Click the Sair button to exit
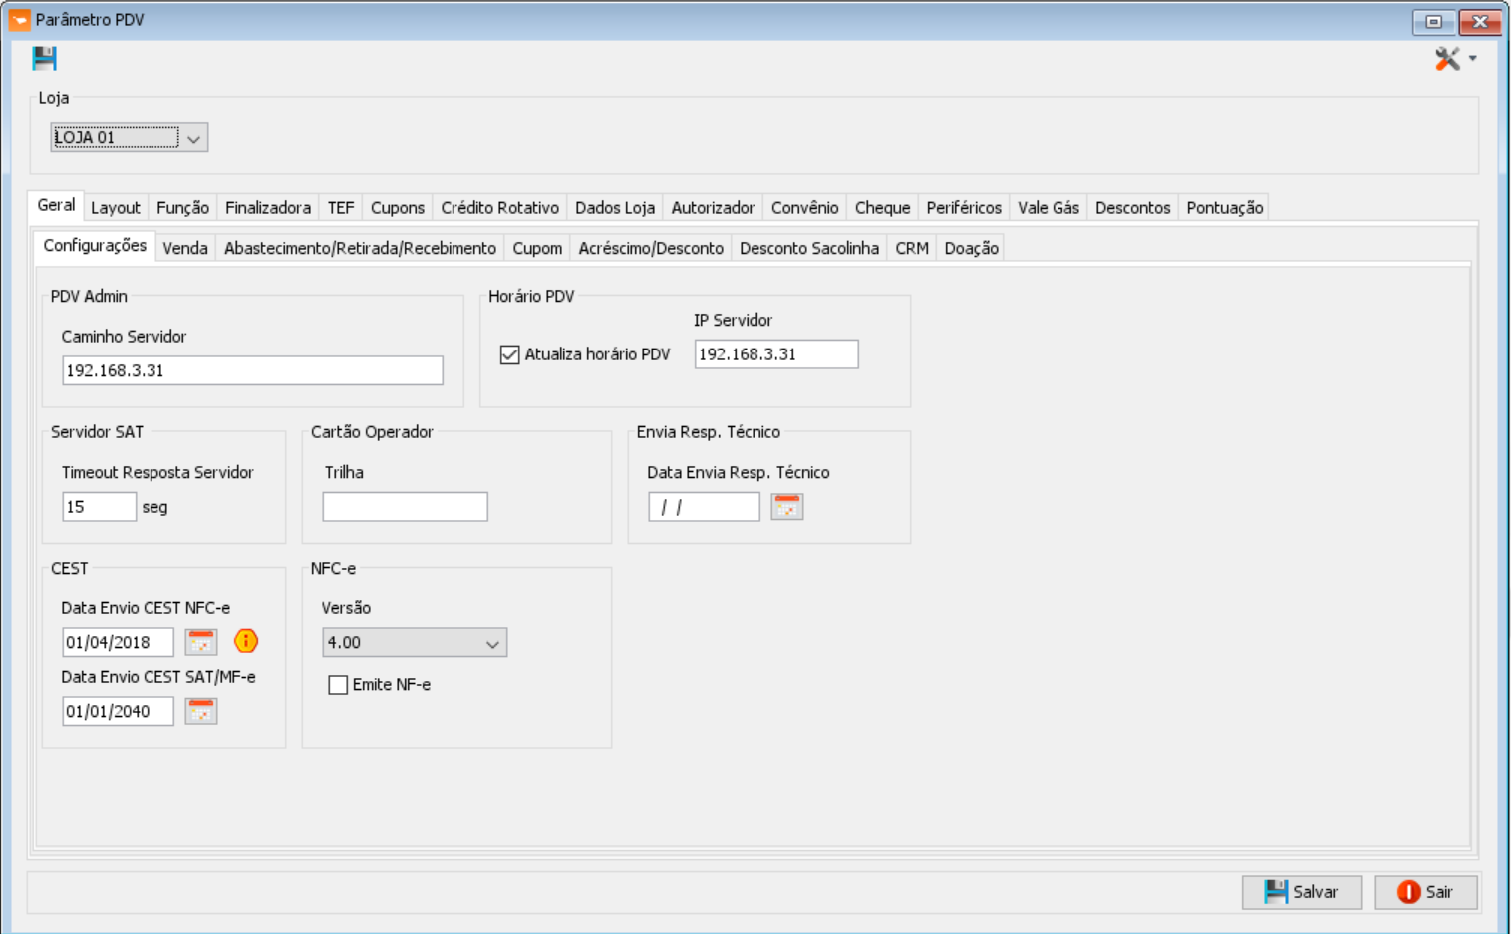The image size is (1511, 934). 1425,892
